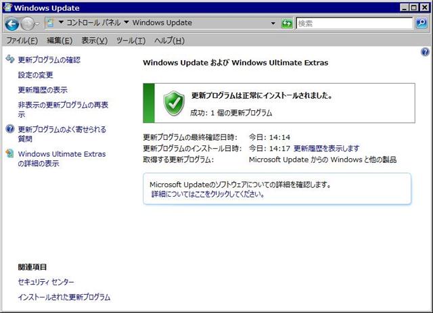Click the Windows Update breadcrumb segment
The width and height of the screenshot is (433, 313).
click(162, 22)
